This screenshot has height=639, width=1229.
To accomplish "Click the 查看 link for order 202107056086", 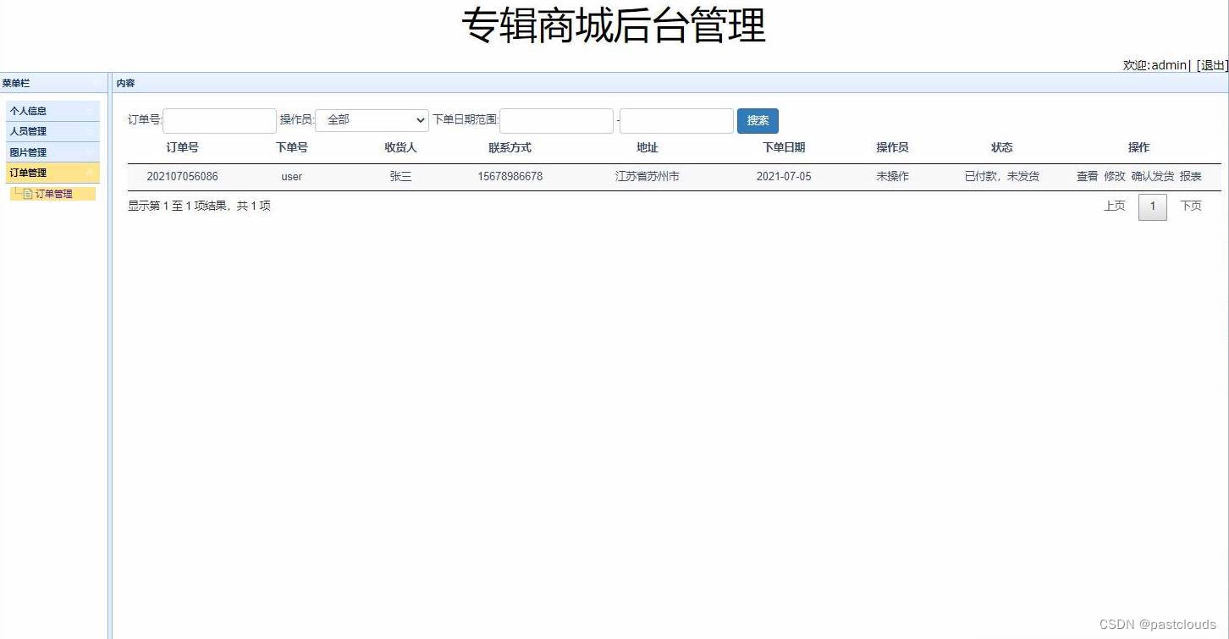I will (1087, 177).
